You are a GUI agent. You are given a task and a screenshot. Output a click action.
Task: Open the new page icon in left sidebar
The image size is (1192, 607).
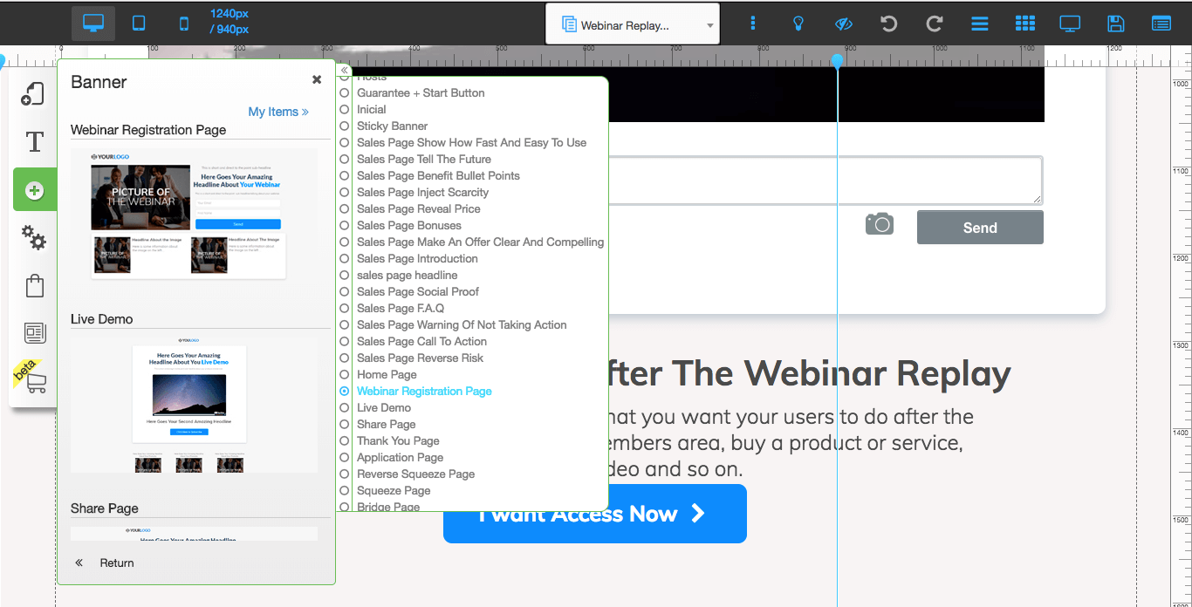(33, 93)
